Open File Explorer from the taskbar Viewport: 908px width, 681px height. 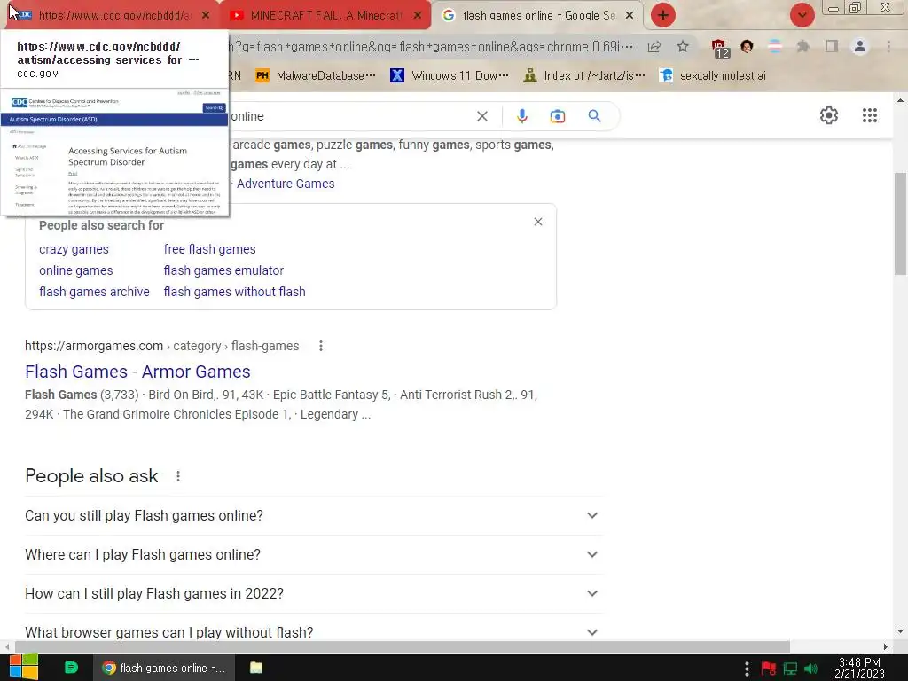point(256,668)
